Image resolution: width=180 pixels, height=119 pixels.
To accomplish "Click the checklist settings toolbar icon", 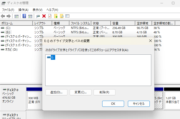I will [67, 16].
